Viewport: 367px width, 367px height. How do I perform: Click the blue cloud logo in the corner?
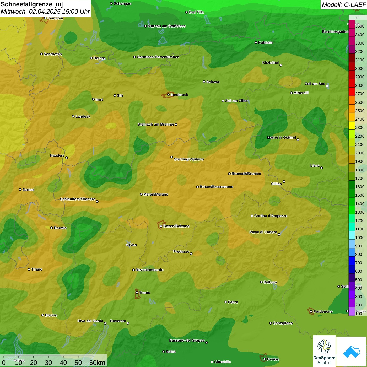click(352, 352)
